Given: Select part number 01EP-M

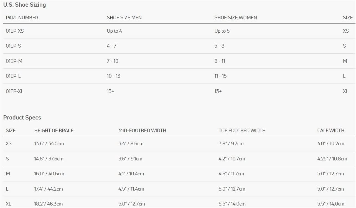Looking at the screenshot, I should pyautogui.click(x=14, y=61).
